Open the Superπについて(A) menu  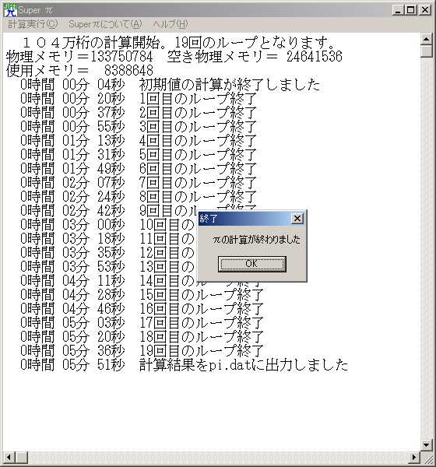click(105, 24)
